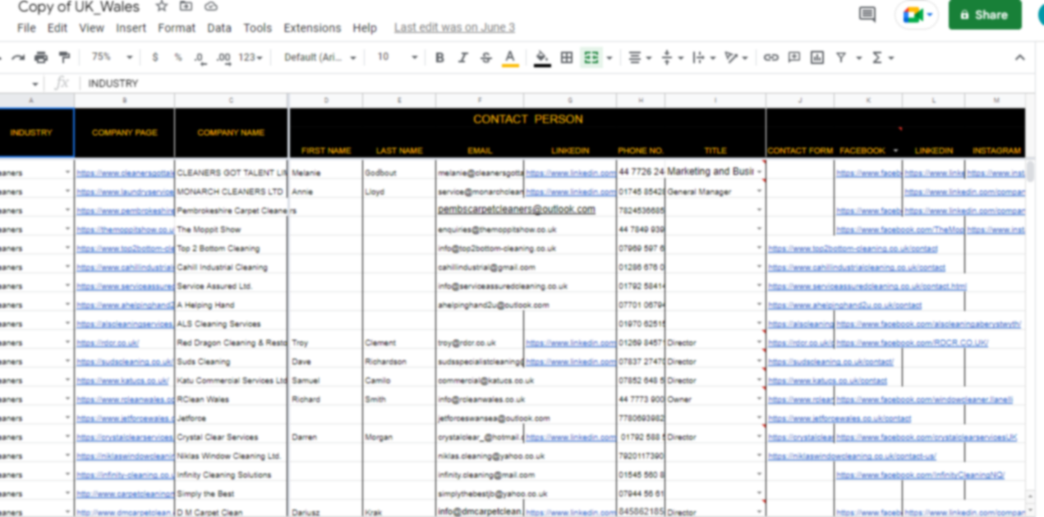1044x517 pixels.
Task: Open 'Last edit was on June 3' link
Action: (454, 28)
